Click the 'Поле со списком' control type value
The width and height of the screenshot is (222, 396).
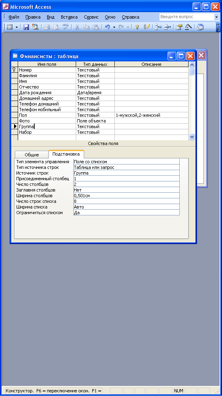pyautogui.click(x=127, y=162)
